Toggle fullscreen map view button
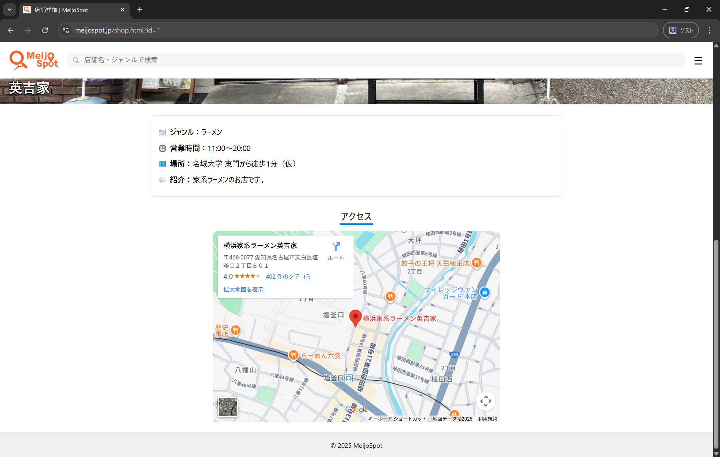 tap(485, 401)
